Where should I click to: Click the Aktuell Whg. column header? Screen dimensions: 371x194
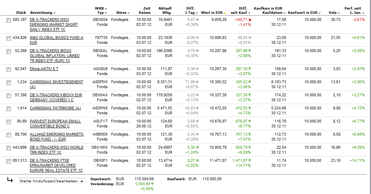coord(165,10)
